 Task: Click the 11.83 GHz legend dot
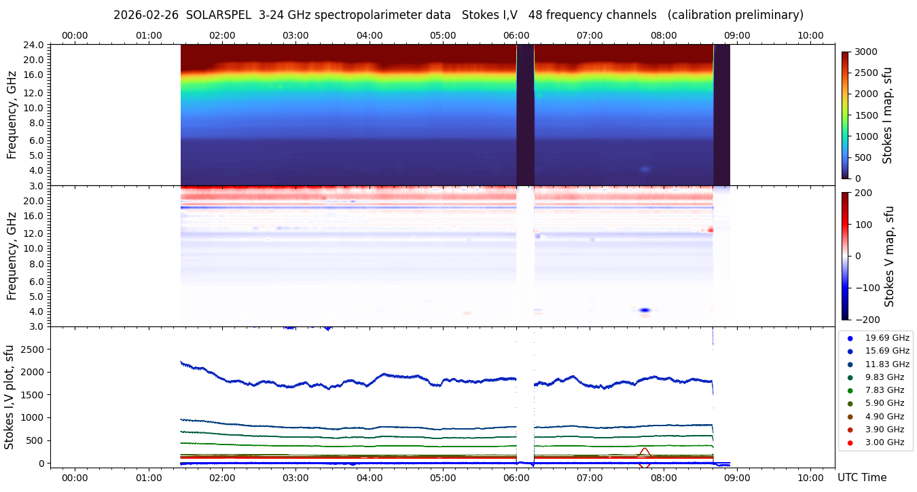pos(850,364)
